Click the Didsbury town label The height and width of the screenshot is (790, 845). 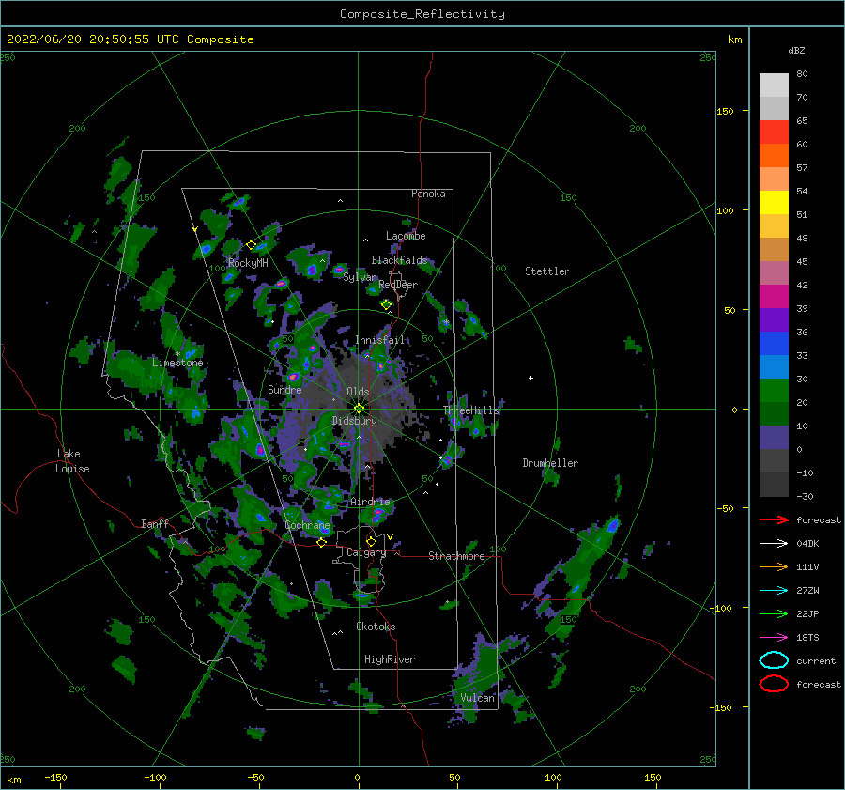(355, 421)
